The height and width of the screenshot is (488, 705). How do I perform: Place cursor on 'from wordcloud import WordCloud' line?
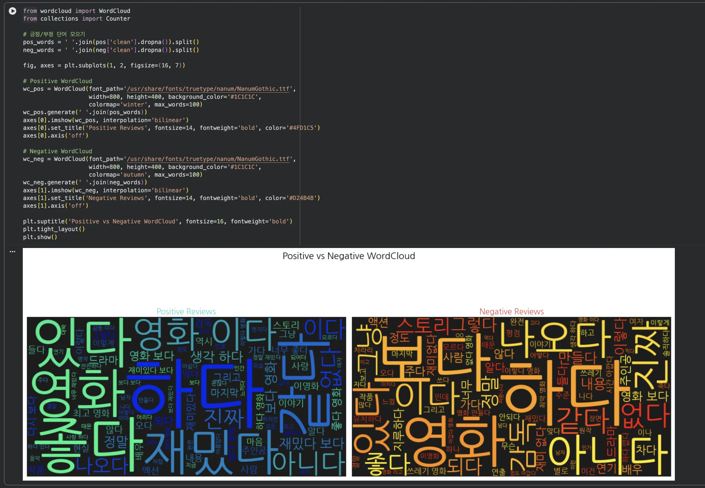pos(76,11)
